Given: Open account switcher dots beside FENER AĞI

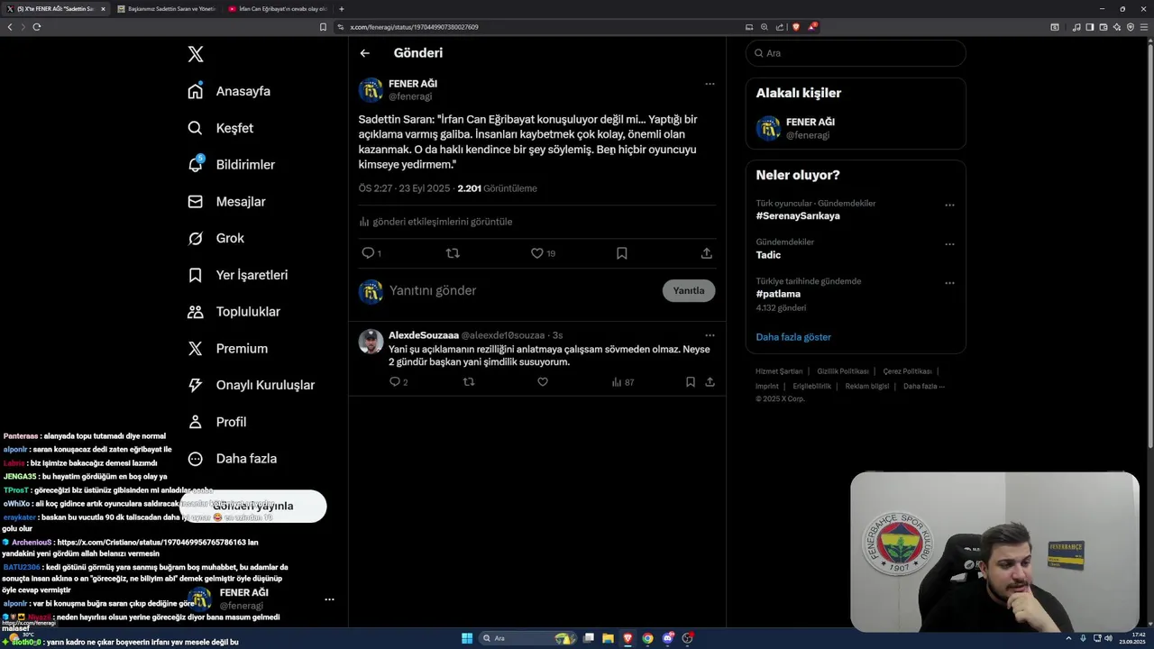Looking at the screenshot, I should pos(329,599).
